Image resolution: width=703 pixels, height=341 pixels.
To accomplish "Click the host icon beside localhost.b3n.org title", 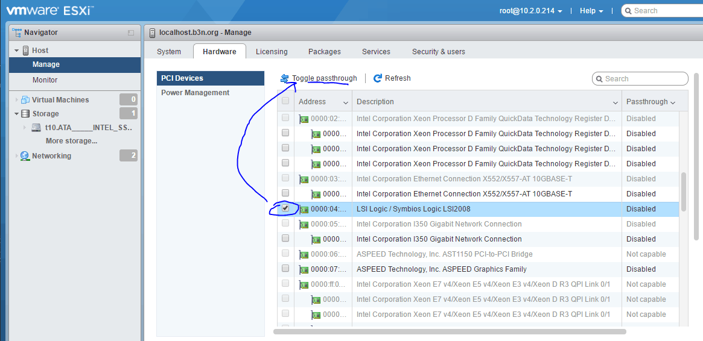I will pyautogui.click(x=153, y=33).
